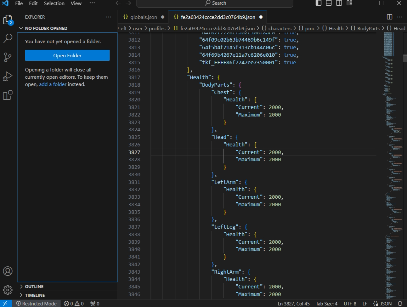Toggle the Primary Side Bar layout button
Screen dimensions: 407x307
click(319, 3)
